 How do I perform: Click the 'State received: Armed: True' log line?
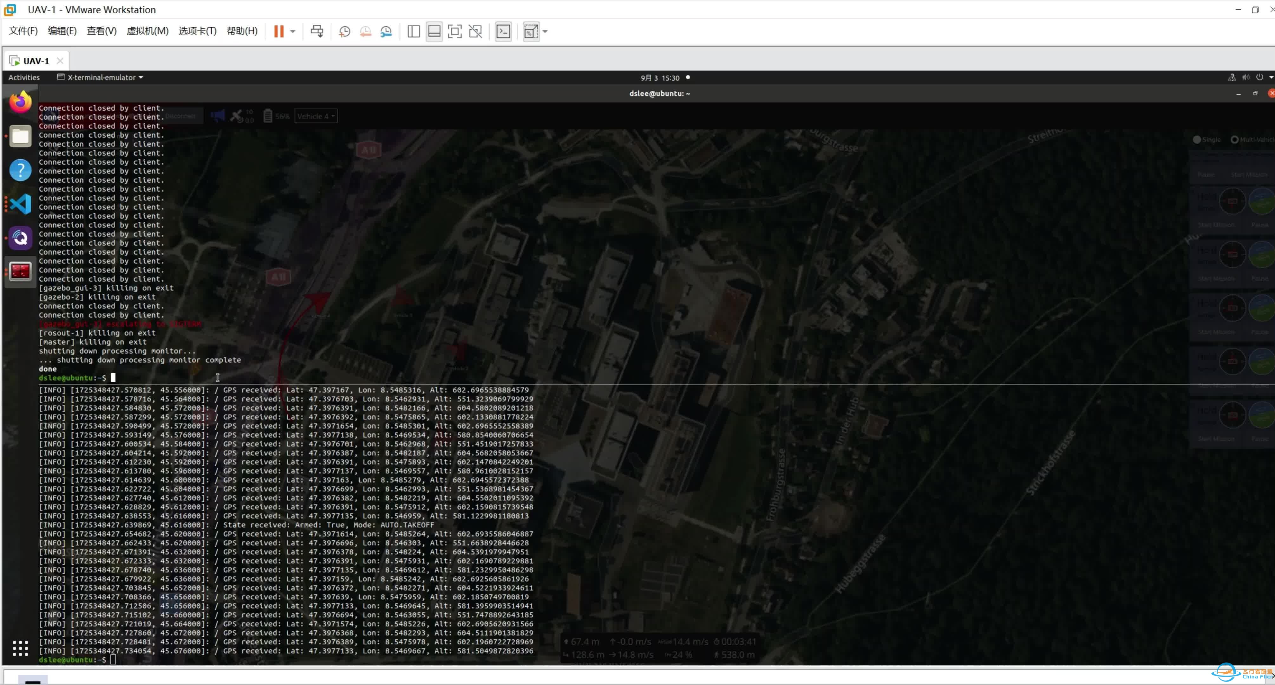tap(236, 525)
